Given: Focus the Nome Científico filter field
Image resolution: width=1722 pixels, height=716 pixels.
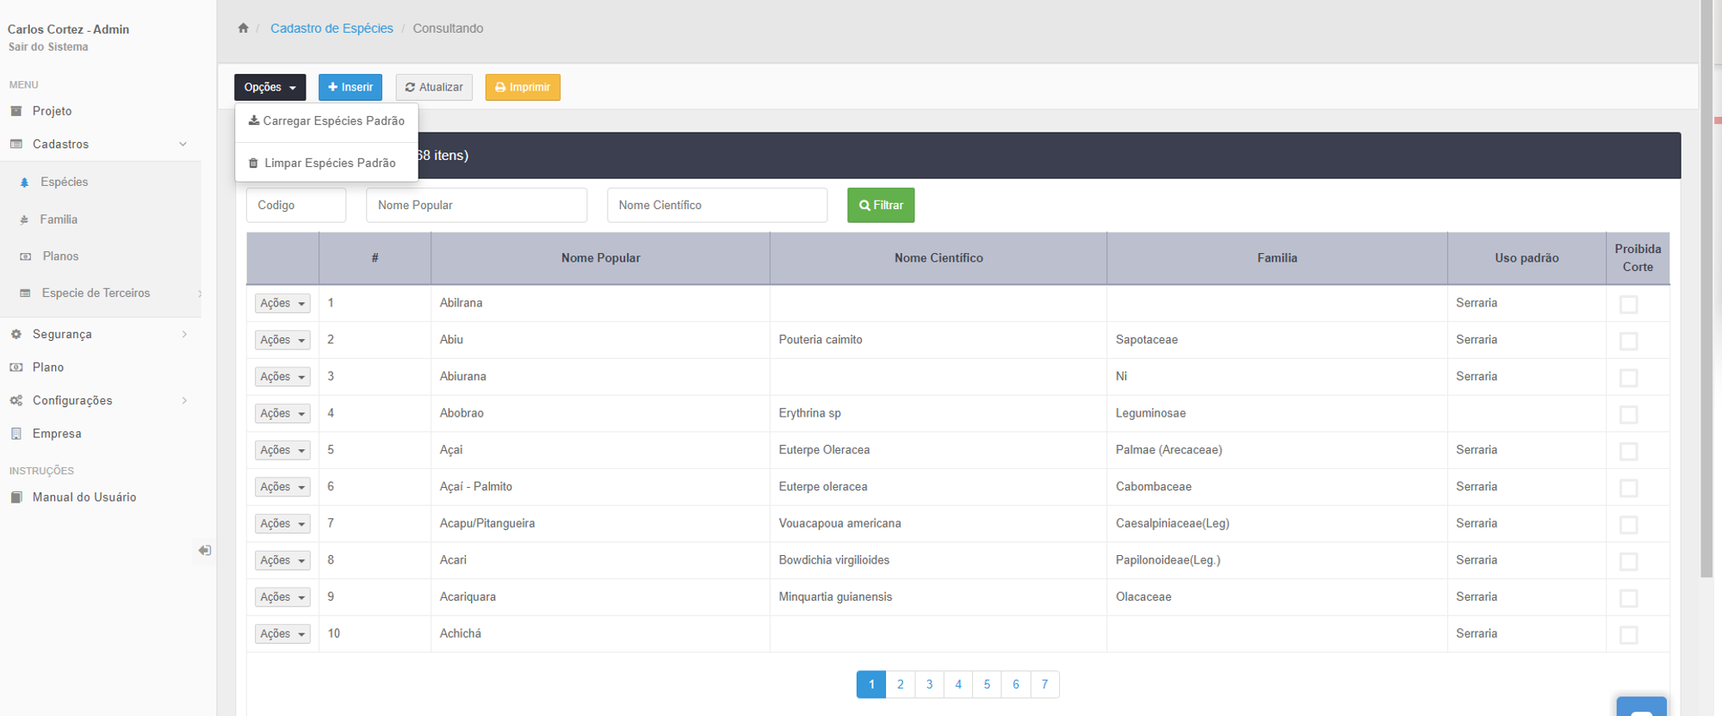Looking at the screenshot, I should 716,205.
